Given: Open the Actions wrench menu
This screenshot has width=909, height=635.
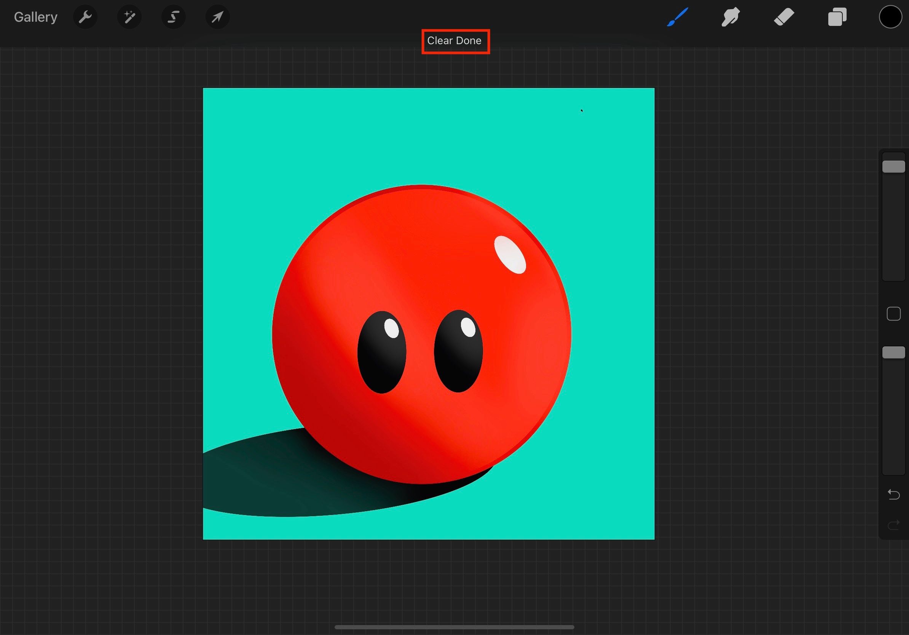Looking at the screenshot, I should (85, 17).
